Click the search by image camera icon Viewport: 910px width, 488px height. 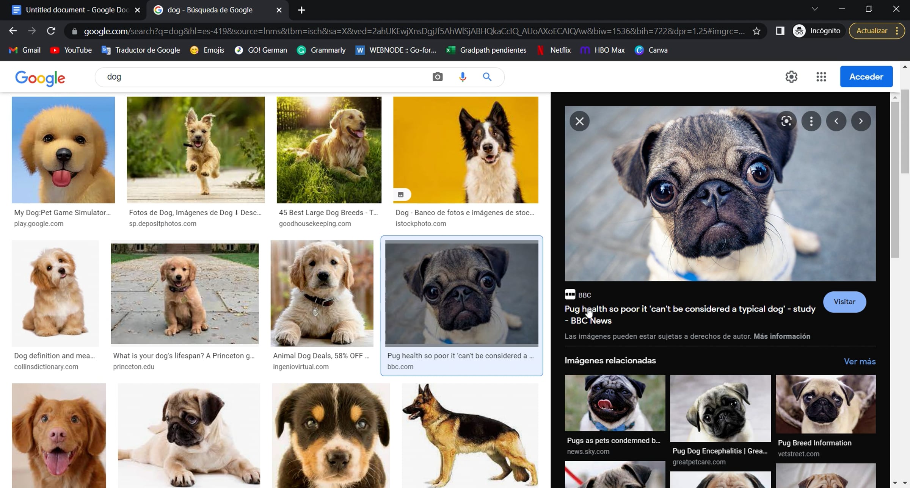click(x=437, y=77)
